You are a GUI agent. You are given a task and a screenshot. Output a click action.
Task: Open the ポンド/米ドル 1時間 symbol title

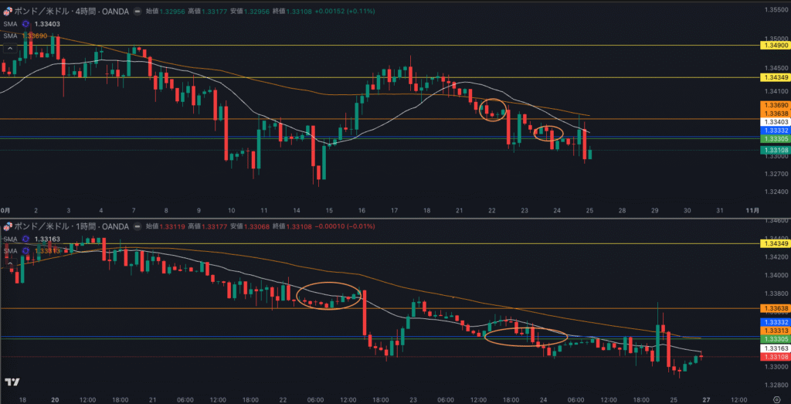[x=70, y=226]
